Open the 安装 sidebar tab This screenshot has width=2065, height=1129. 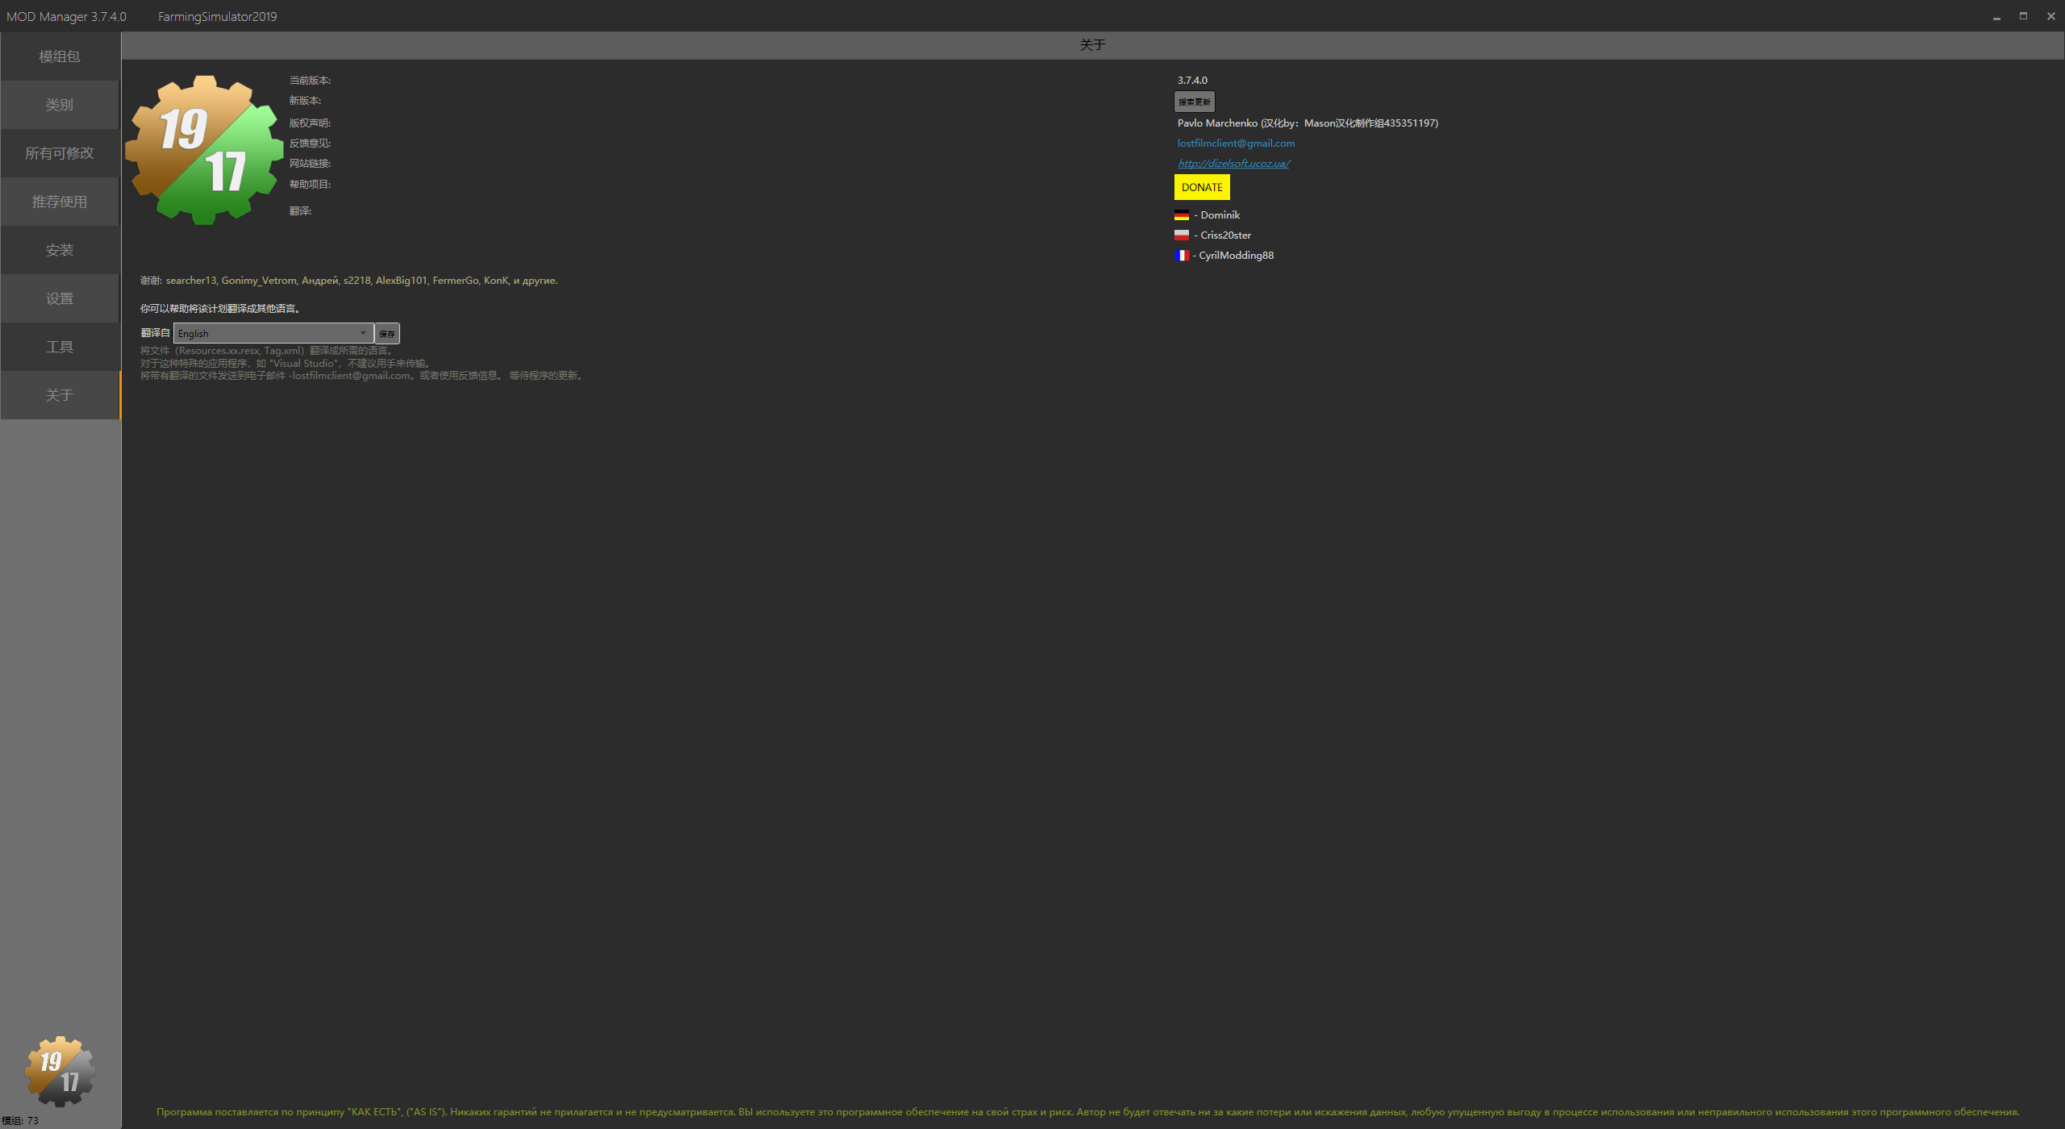point(60,250)
